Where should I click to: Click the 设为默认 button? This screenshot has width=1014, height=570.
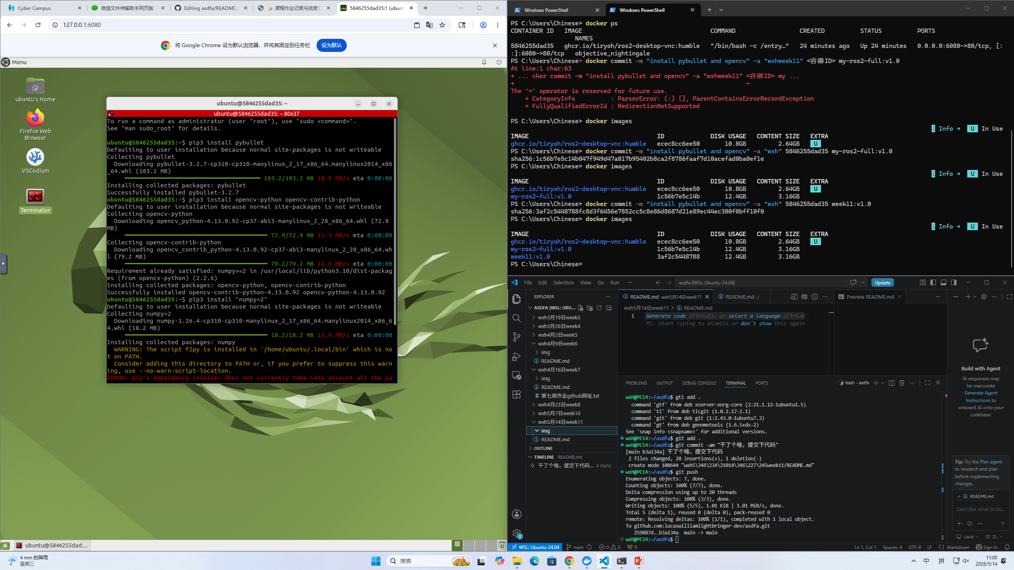331,45
